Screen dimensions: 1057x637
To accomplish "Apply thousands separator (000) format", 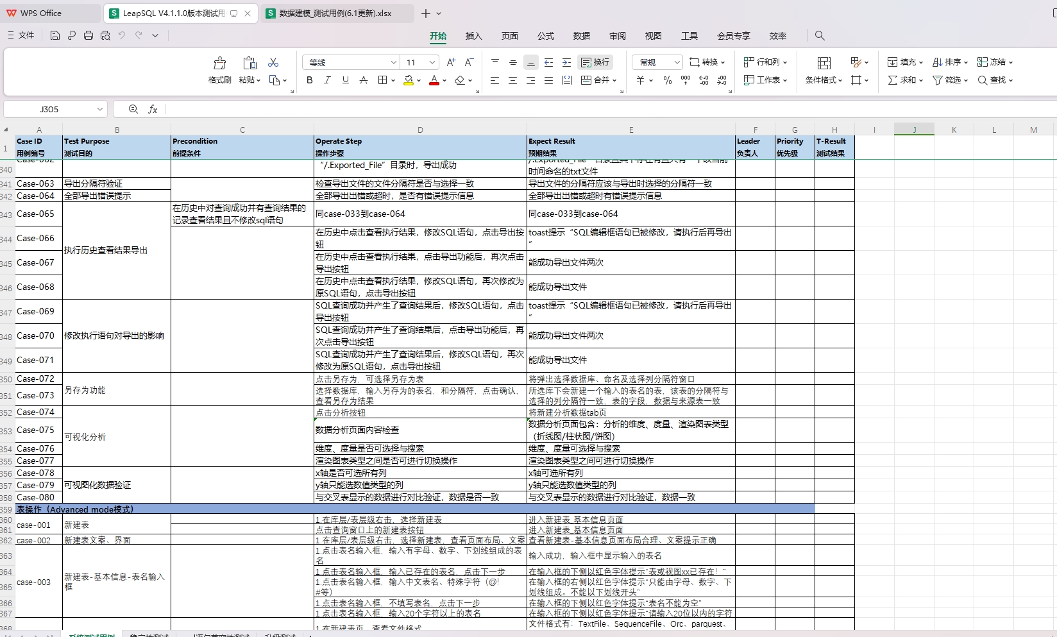I will 686,80.
